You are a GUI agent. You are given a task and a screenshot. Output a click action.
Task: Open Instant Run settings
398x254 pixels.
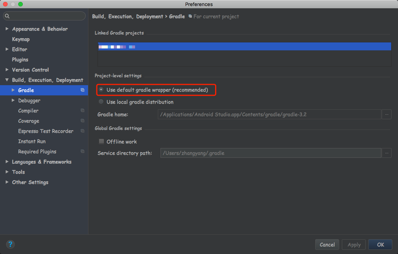pos(32,141)
